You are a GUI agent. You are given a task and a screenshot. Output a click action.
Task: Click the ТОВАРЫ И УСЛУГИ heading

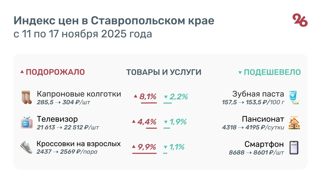click(x=164, y=72)
